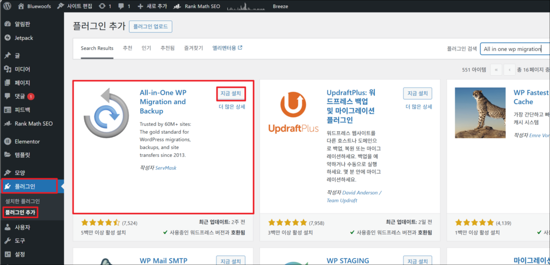Click the first page pagination button

click(496, 70)
